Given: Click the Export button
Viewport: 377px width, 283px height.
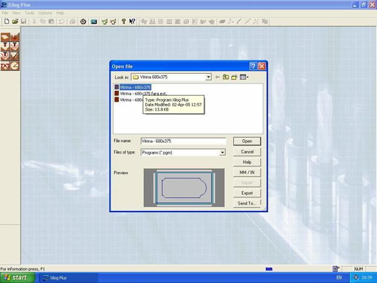Looking at the screenshot, I should point(247,193).
